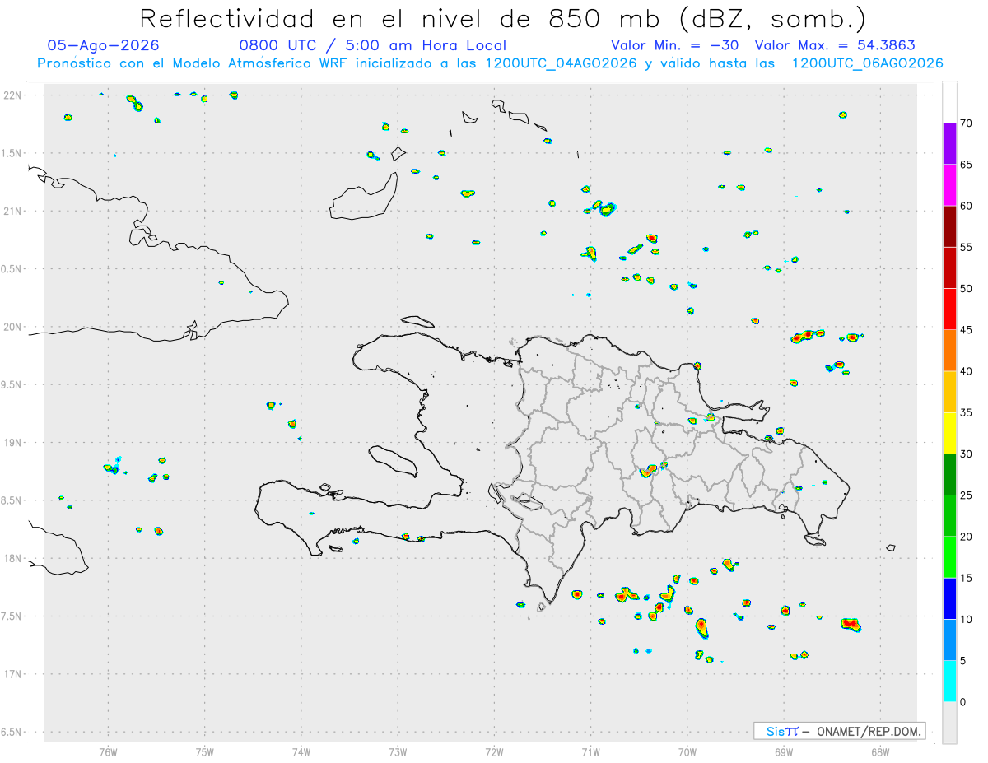This screenshot has width=988, height=763.
Task: Click the gold 35–40 dBZ colorbar segment
Action: tap(949, 392)
